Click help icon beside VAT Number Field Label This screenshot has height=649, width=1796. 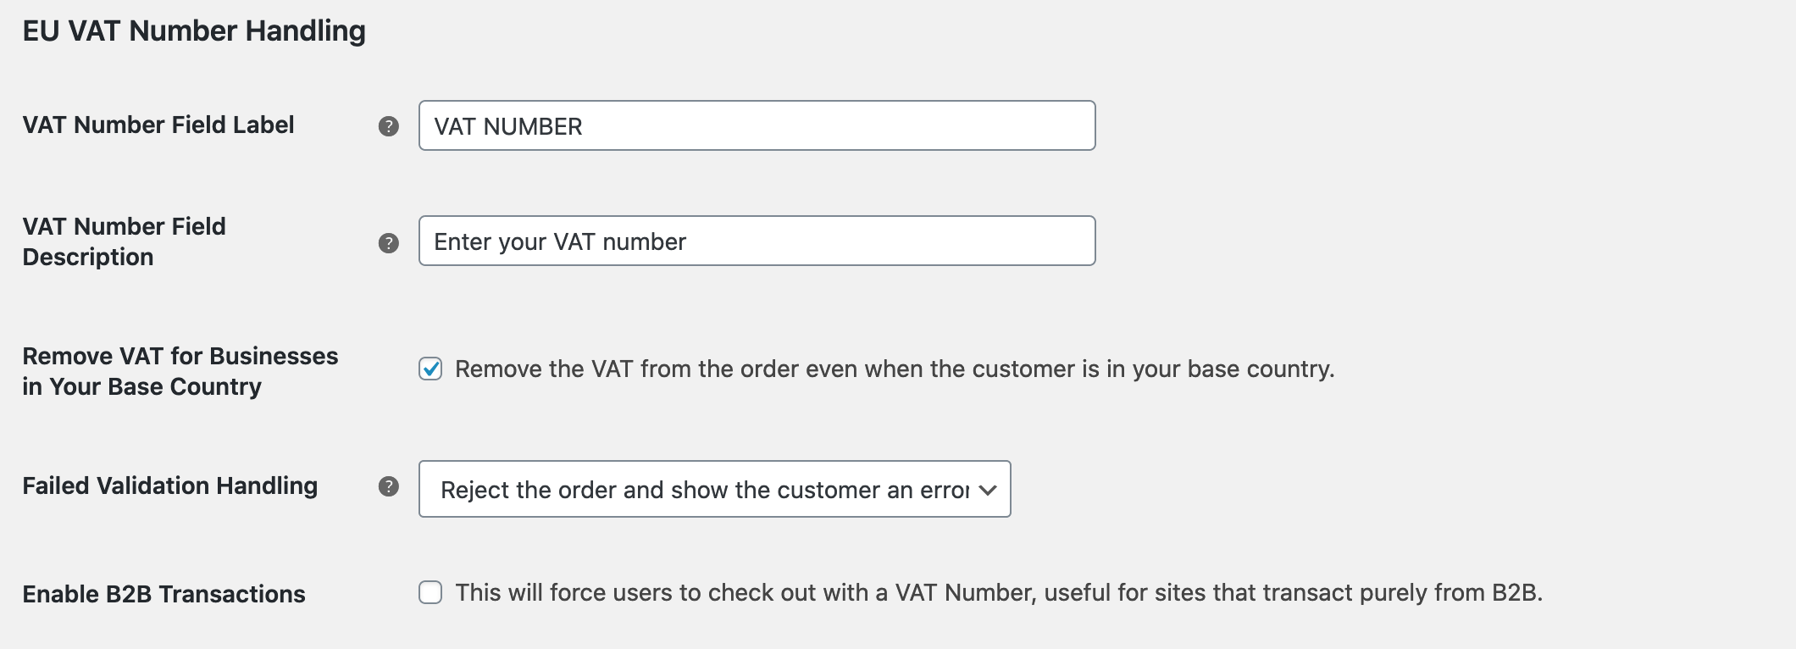click(x=388, y=126)
